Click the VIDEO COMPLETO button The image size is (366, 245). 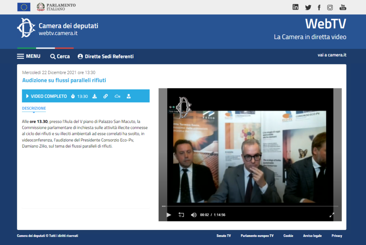point(46,96)
